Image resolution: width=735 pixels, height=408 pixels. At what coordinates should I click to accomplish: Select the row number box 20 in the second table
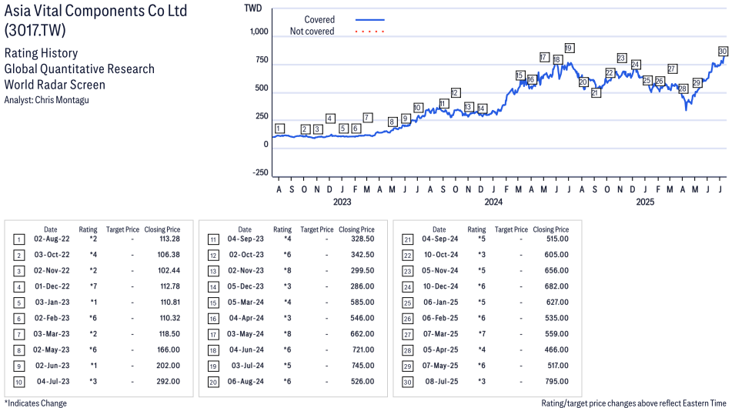(x=213, y=382)
